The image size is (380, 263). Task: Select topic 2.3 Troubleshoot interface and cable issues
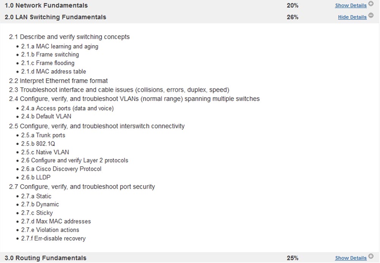pos(119,90)
